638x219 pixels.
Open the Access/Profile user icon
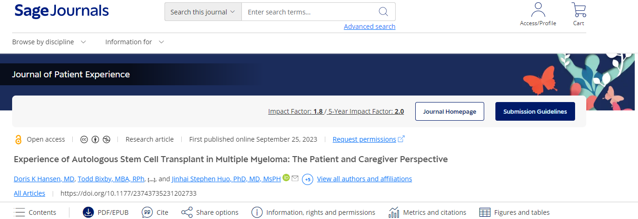[x=538, y=10]
